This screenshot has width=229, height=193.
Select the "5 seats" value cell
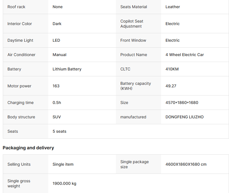click(60, 131)
